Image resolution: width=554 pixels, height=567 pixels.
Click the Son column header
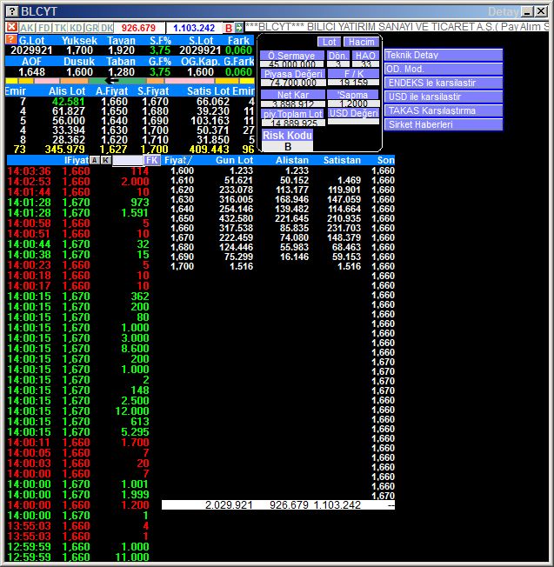tap(386, 160)
